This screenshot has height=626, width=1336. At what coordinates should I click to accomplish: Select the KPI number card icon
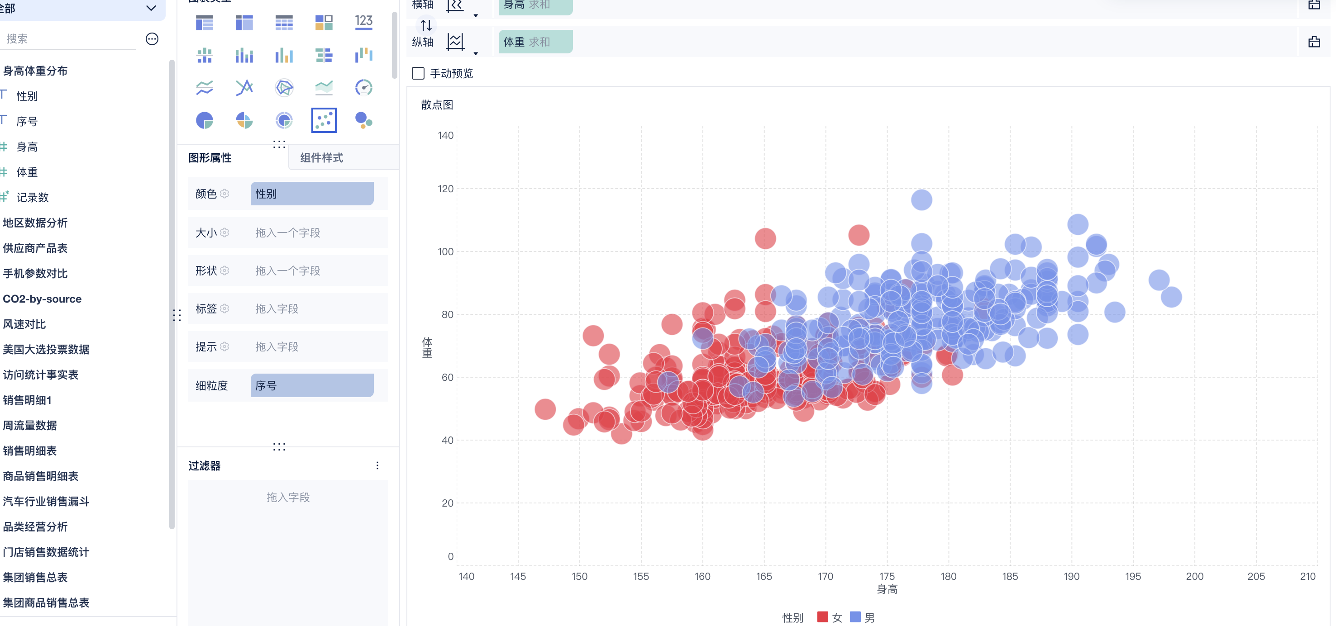(363, 22)
